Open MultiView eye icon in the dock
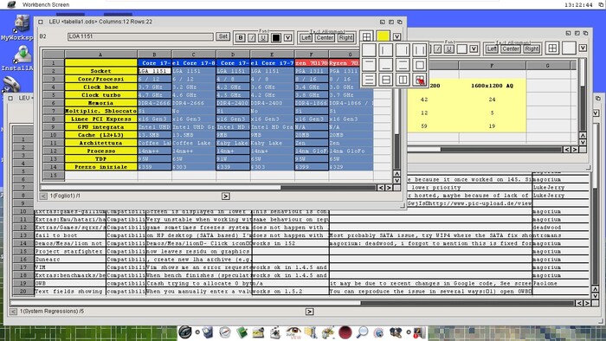Screen dimensions: 606x341 tap(293, 332)
